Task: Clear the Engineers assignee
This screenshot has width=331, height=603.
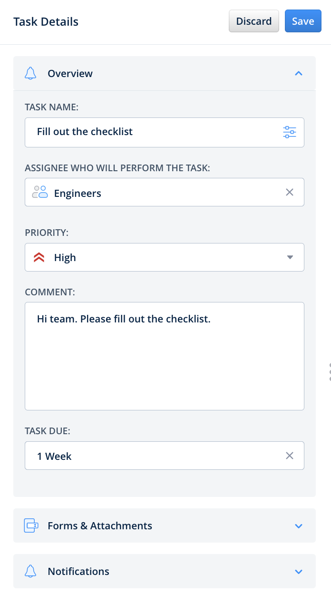Action: tap(289, 193)
